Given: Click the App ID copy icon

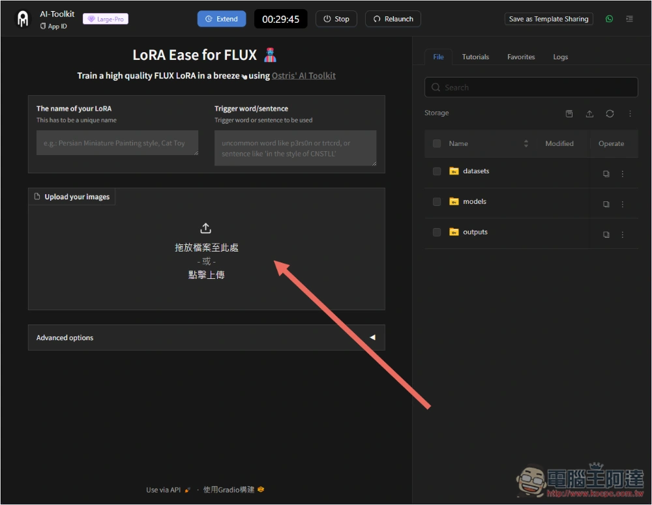Looking at the screenshot, I should 43,26.
